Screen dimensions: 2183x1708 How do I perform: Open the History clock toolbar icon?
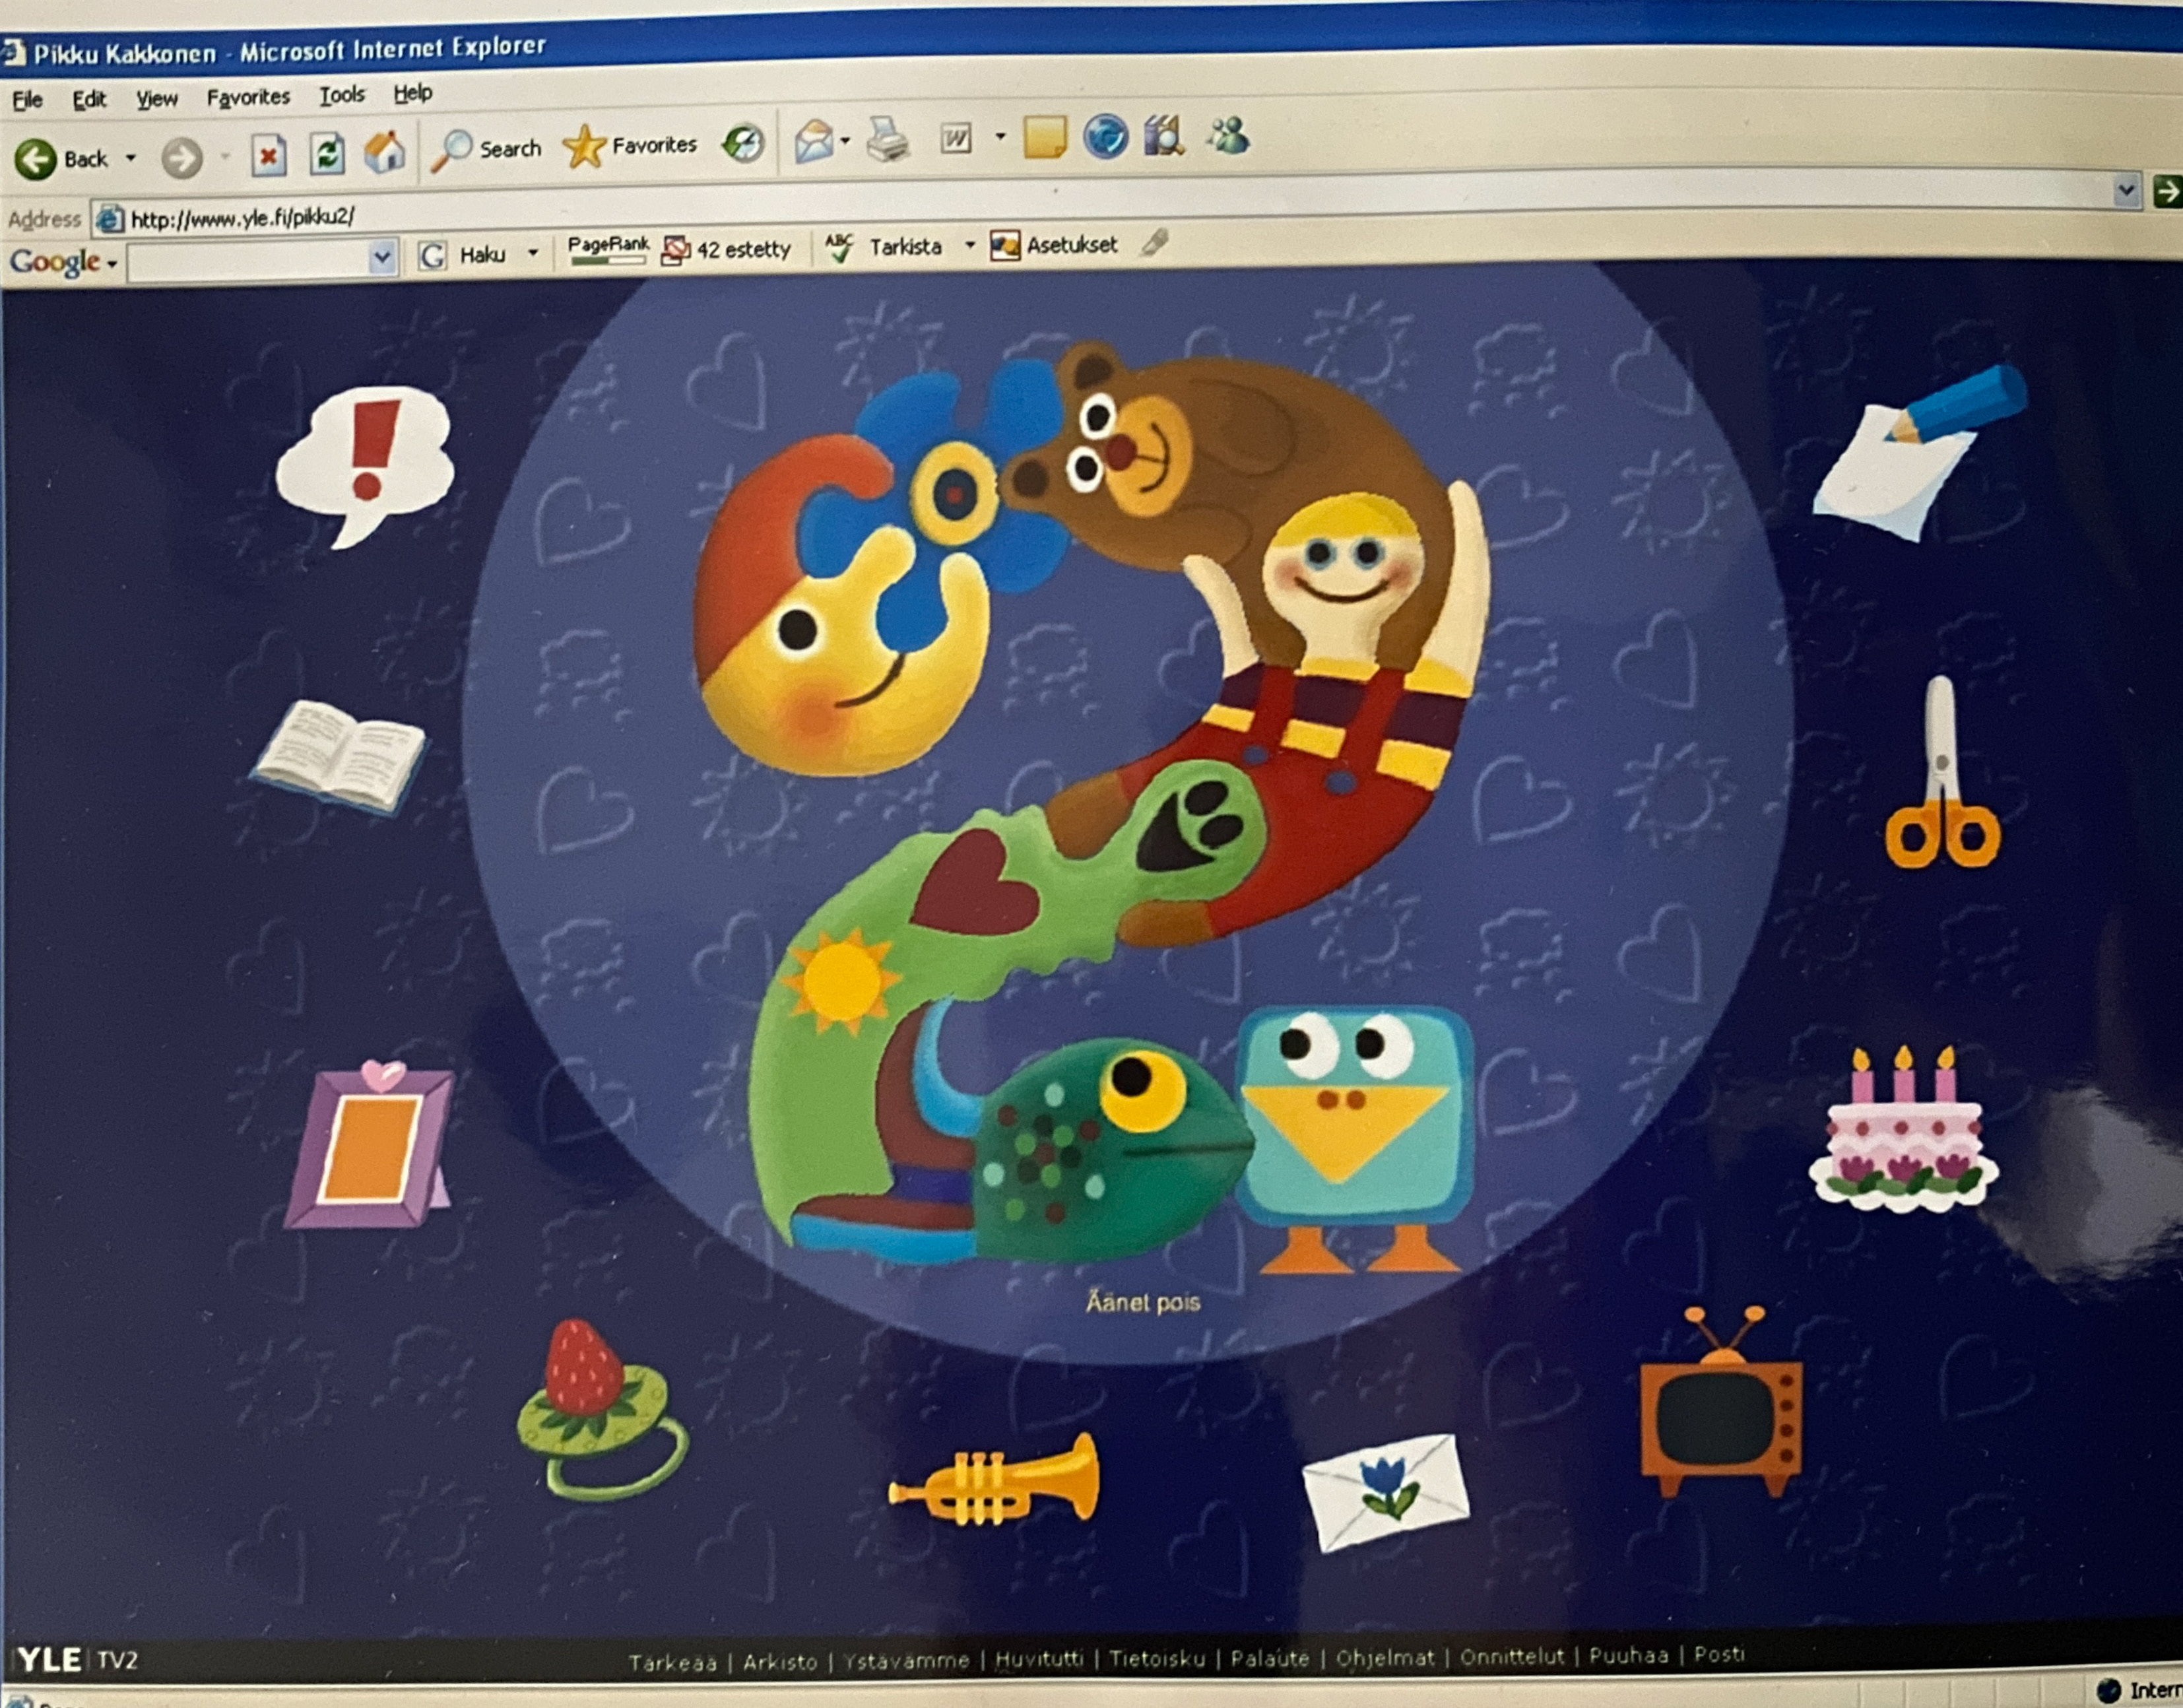click(744, 144)
